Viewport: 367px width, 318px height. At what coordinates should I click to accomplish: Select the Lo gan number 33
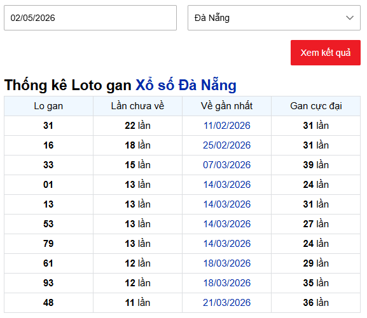point(48,165)
